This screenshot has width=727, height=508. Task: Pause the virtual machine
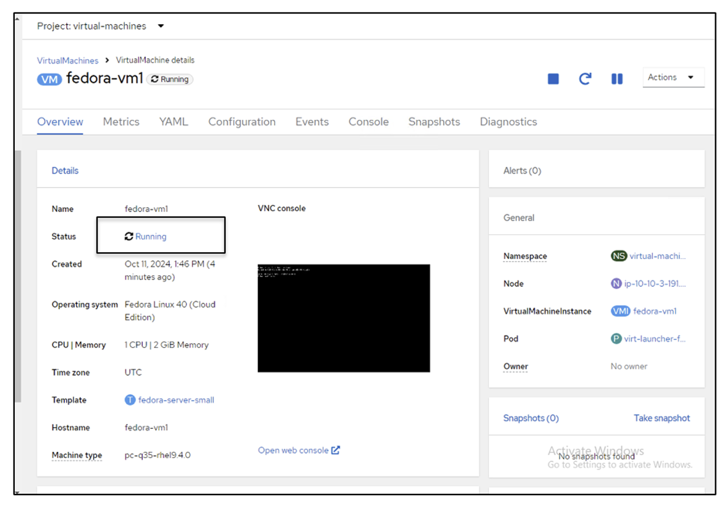pos(616,77)
